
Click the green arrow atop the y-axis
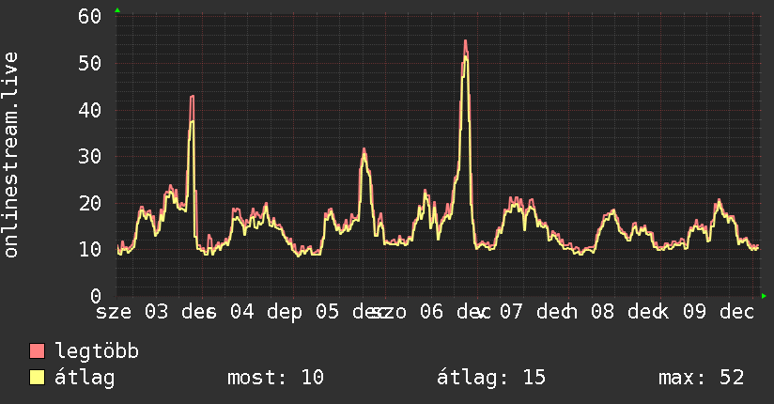(x=117, y=10)
